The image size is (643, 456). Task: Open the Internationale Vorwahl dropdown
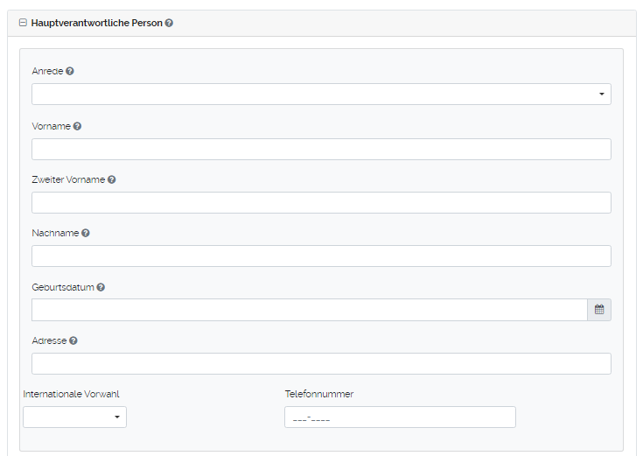(74, 417)
